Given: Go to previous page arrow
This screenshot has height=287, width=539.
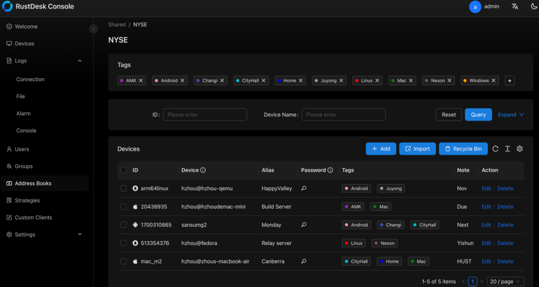Looking at the screenshot, I should pos(463,281).
